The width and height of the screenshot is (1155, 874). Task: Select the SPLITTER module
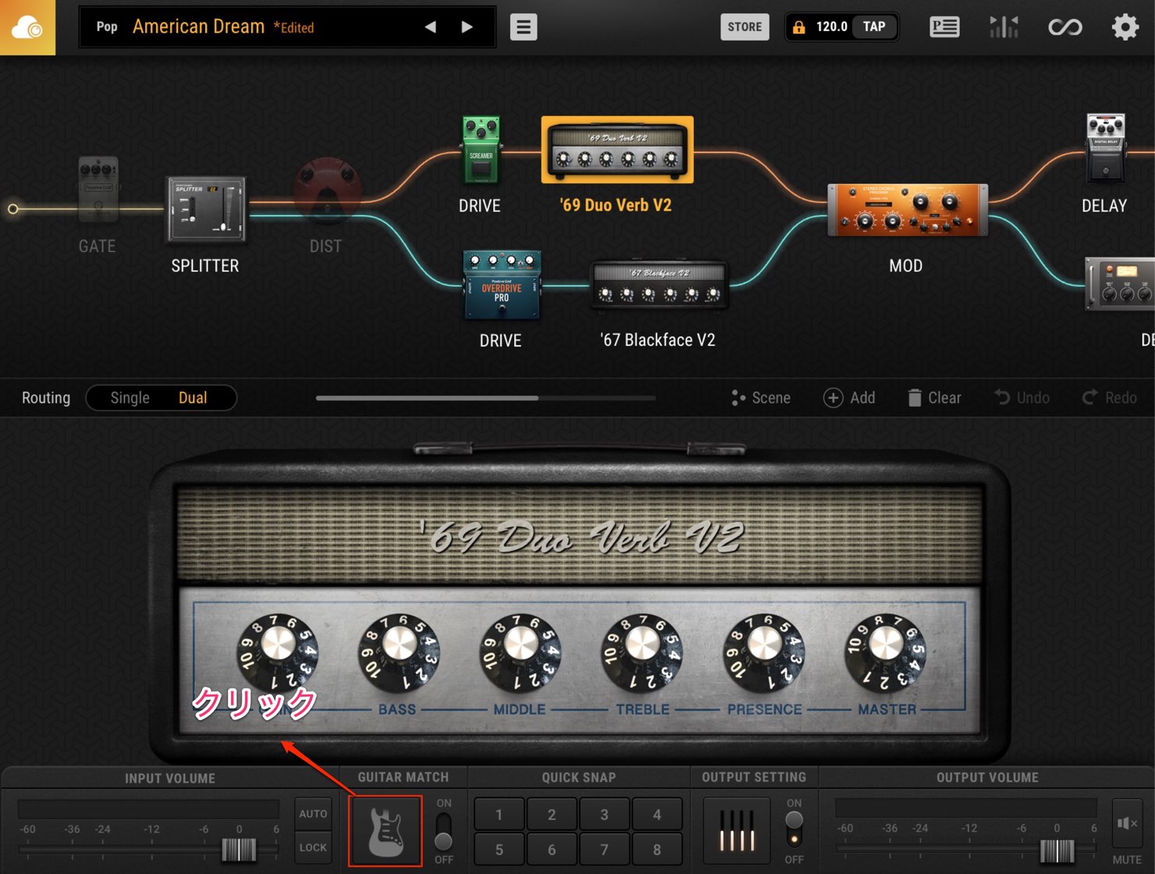pyautogui.click(x=205, y=208)
